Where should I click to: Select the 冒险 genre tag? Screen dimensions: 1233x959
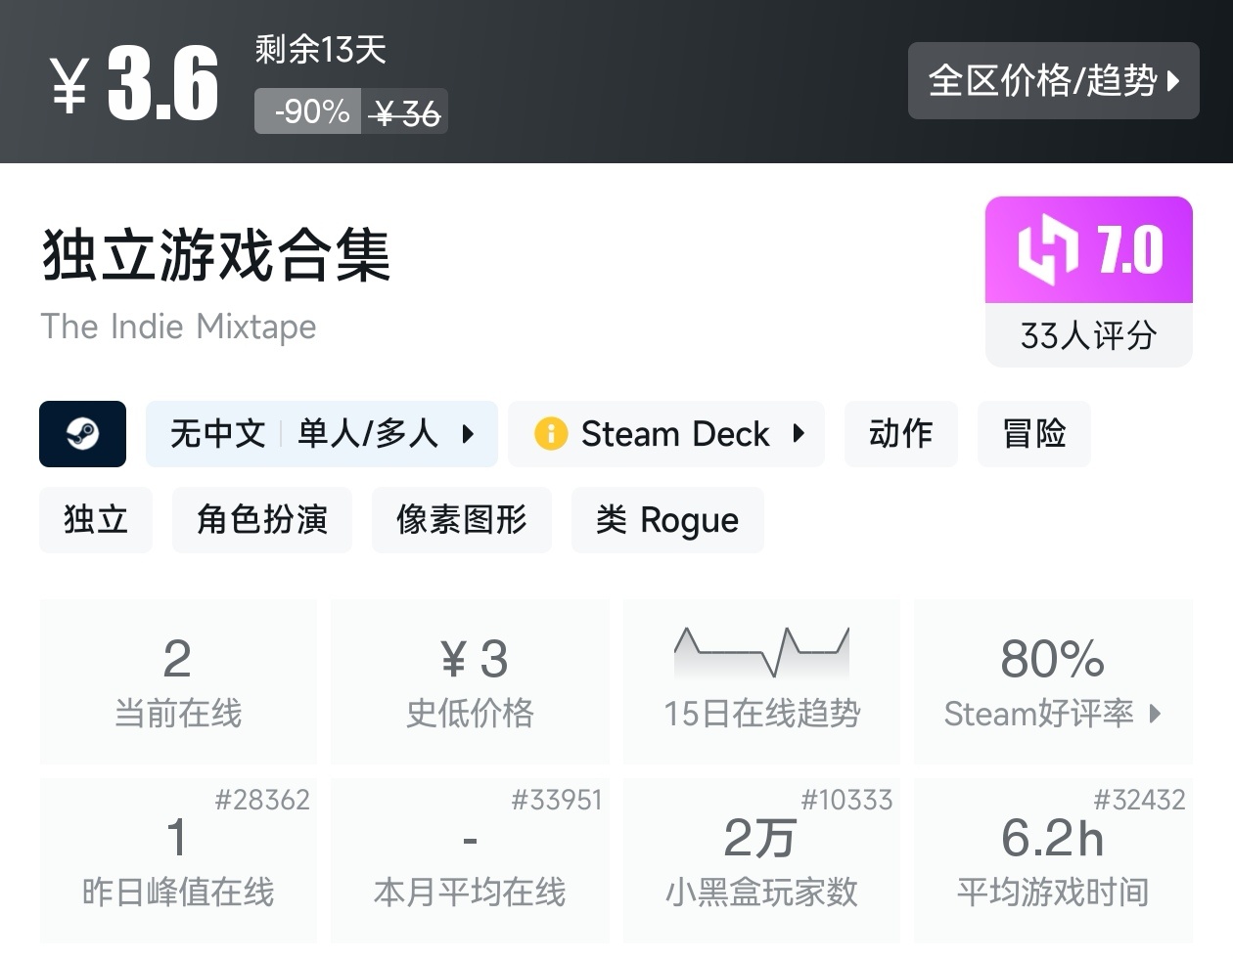tap(1033, 433)
